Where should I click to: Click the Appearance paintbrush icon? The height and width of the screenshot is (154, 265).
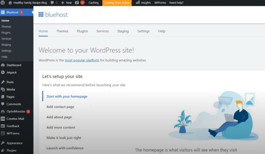[3, 143]
